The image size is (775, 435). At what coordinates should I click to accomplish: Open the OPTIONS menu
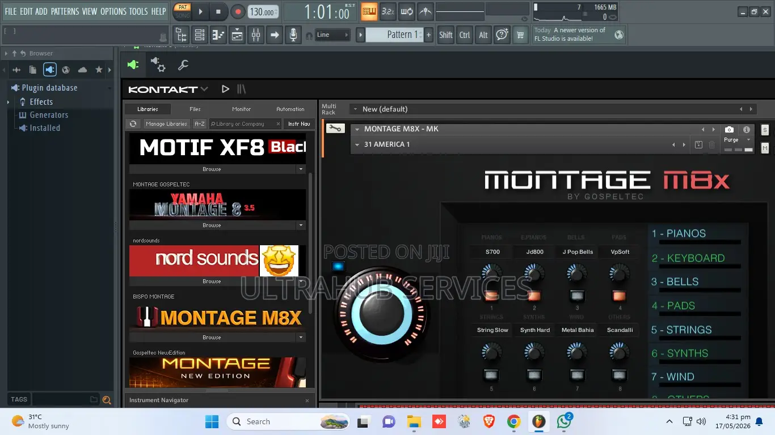click(x=113, y=11)
